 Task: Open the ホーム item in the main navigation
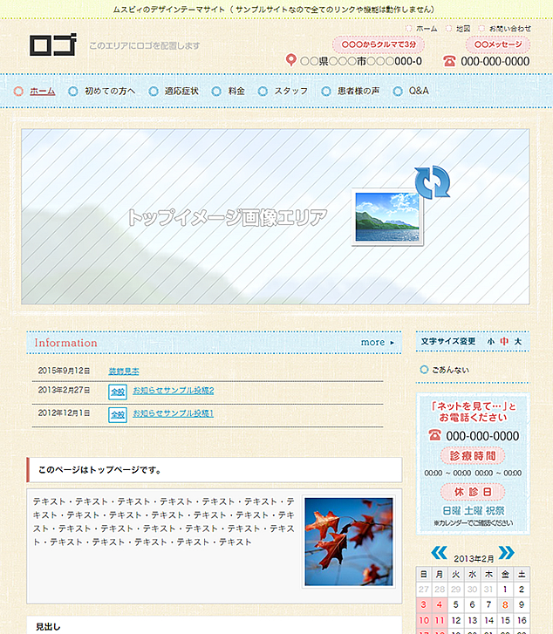[42, 91]
